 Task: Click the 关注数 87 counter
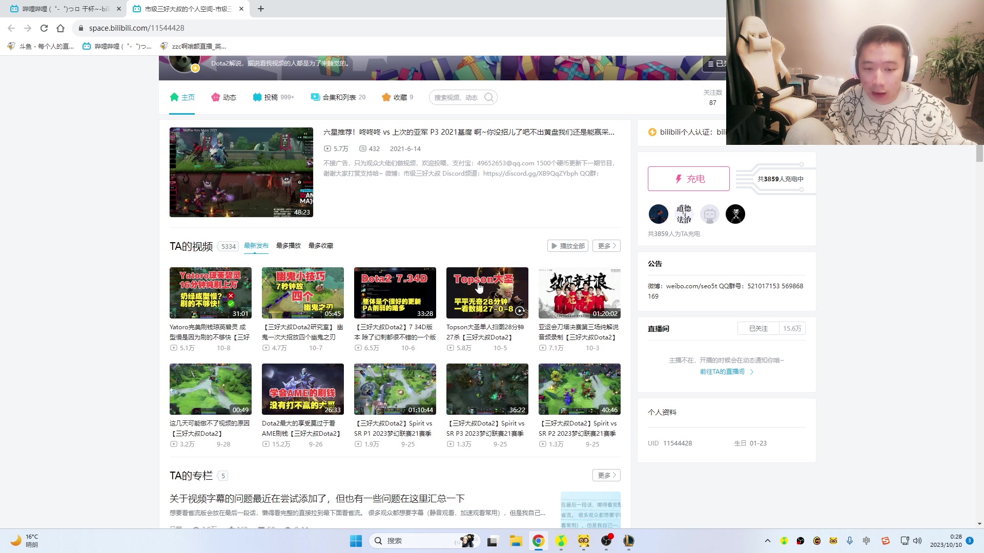712,97
